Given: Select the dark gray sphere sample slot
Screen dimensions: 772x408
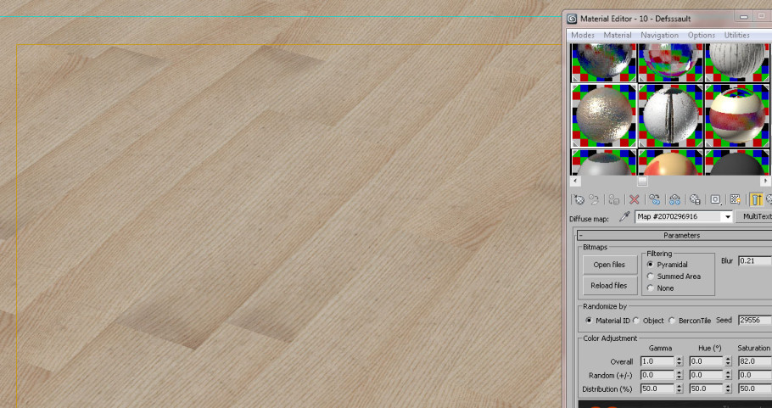Looking at the screenshot, I should 738,162.
